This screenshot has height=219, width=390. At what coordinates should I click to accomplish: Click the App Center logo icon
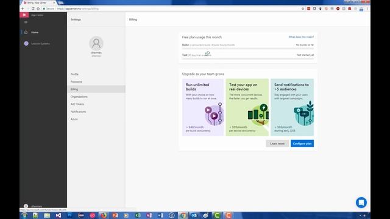(24, 15)
